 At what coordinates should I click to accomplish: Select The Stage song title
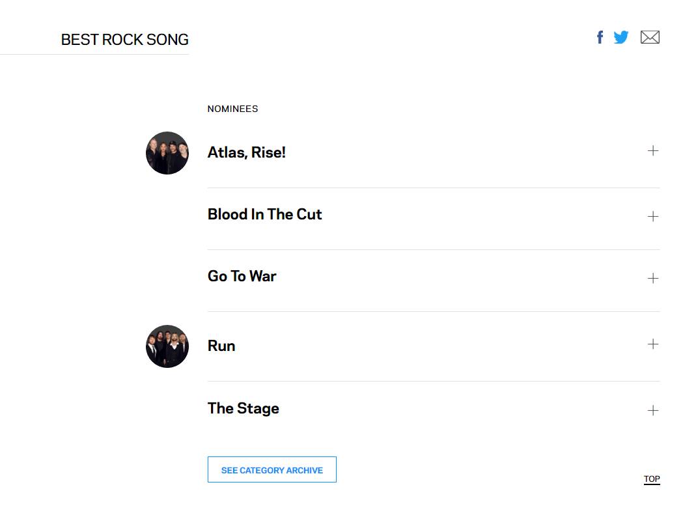[243, 408]
